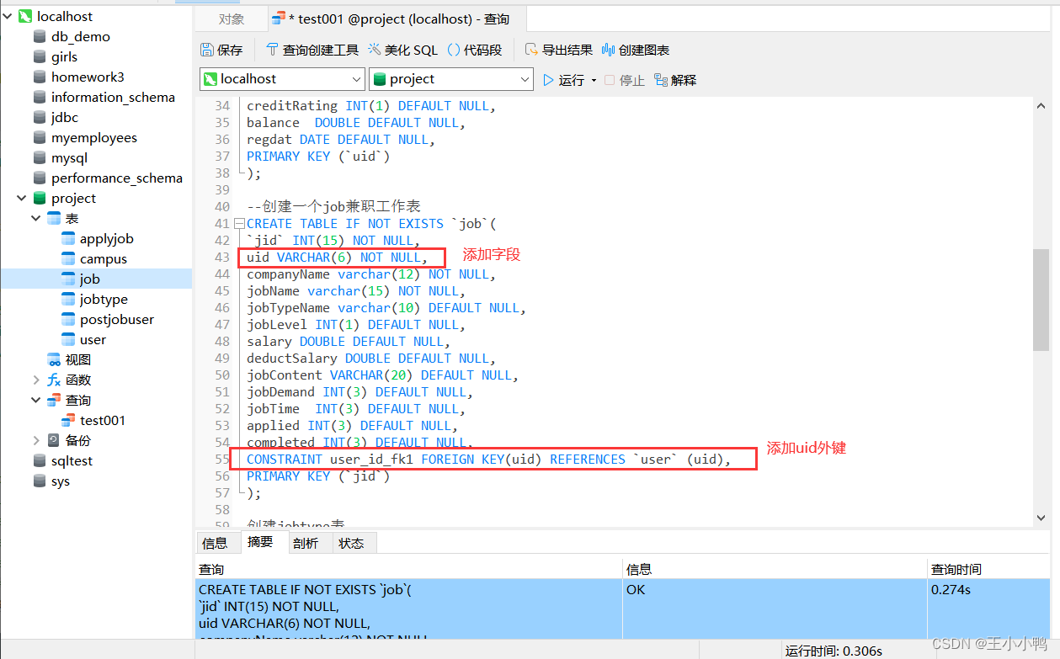The image size is (1060, 659).
Task: Click the mysql database icon
Action: point(40,157)
